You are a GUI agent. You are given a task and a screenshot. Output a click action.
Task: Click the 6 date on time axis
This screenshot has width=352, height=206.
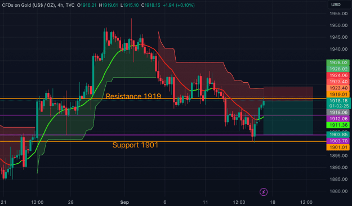165,202
